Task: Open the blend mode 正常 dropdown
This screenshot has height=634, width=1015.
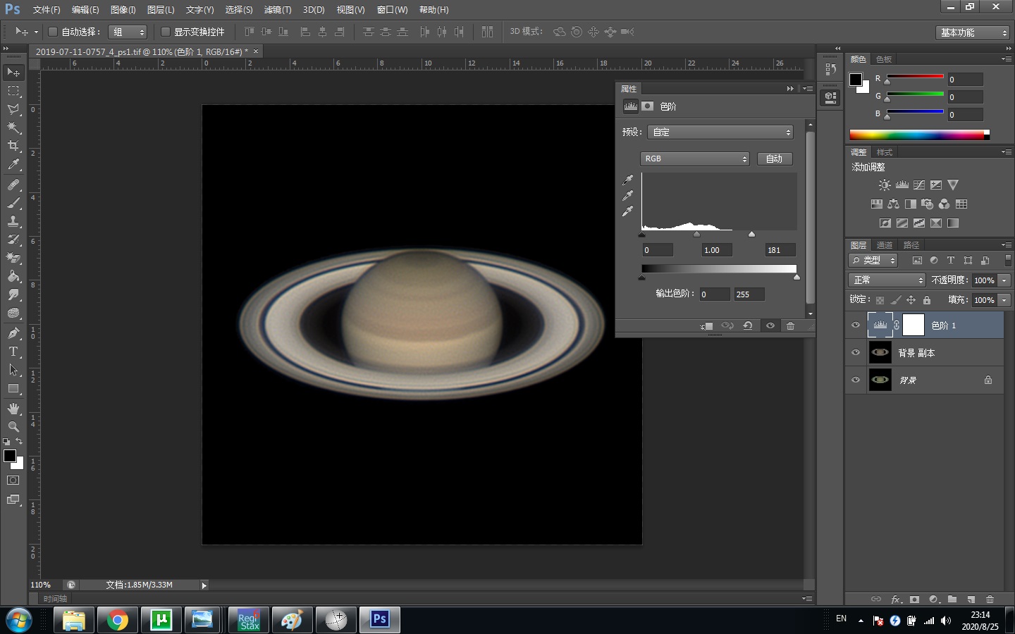Action: (887, 280)
